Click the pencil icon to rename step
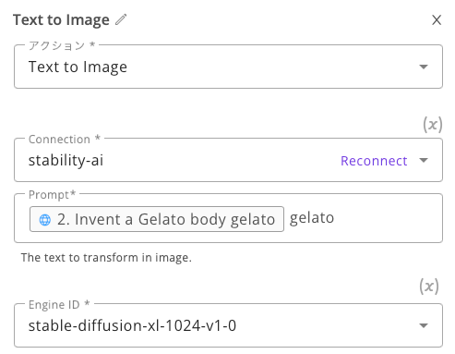The height and width of the screenshot is (354, 455). pos(121,19)
